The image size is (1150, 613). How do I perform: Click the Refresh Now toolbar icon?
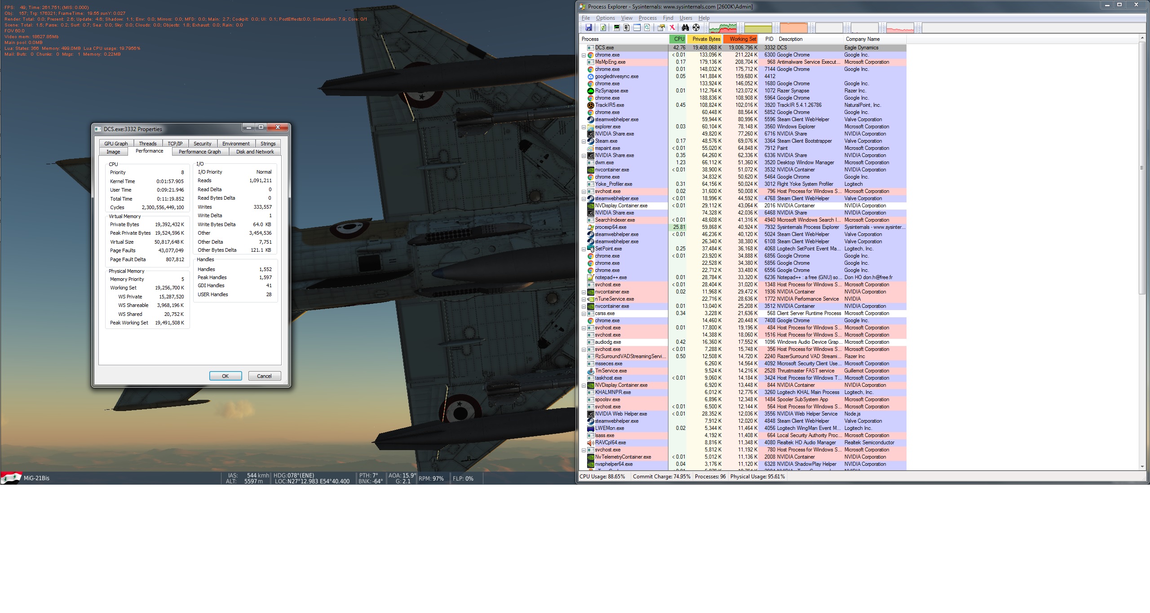(603, 28)
